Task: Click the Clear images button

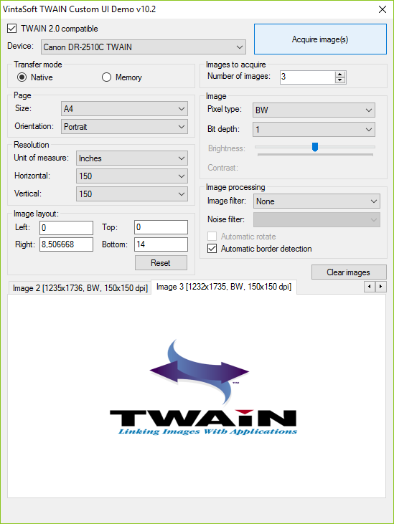Action: (x=349, y=272)
